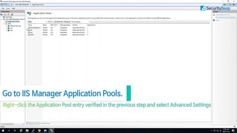Select Default Web Site in Connections tree
Image resolution: width=237 pixels, height=133 pixels.
[16, 26]
